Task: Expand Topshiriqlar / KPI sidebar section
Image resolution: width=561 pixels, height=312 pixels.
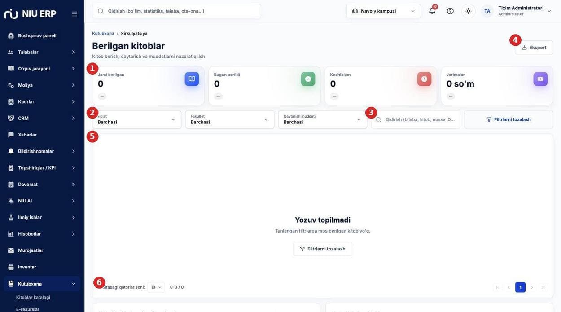Action: 42,168
